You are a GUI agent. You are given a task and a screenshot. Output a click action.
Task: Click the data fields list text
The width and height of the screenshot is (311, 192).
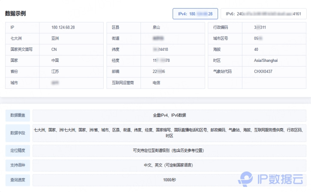(169, 133)
